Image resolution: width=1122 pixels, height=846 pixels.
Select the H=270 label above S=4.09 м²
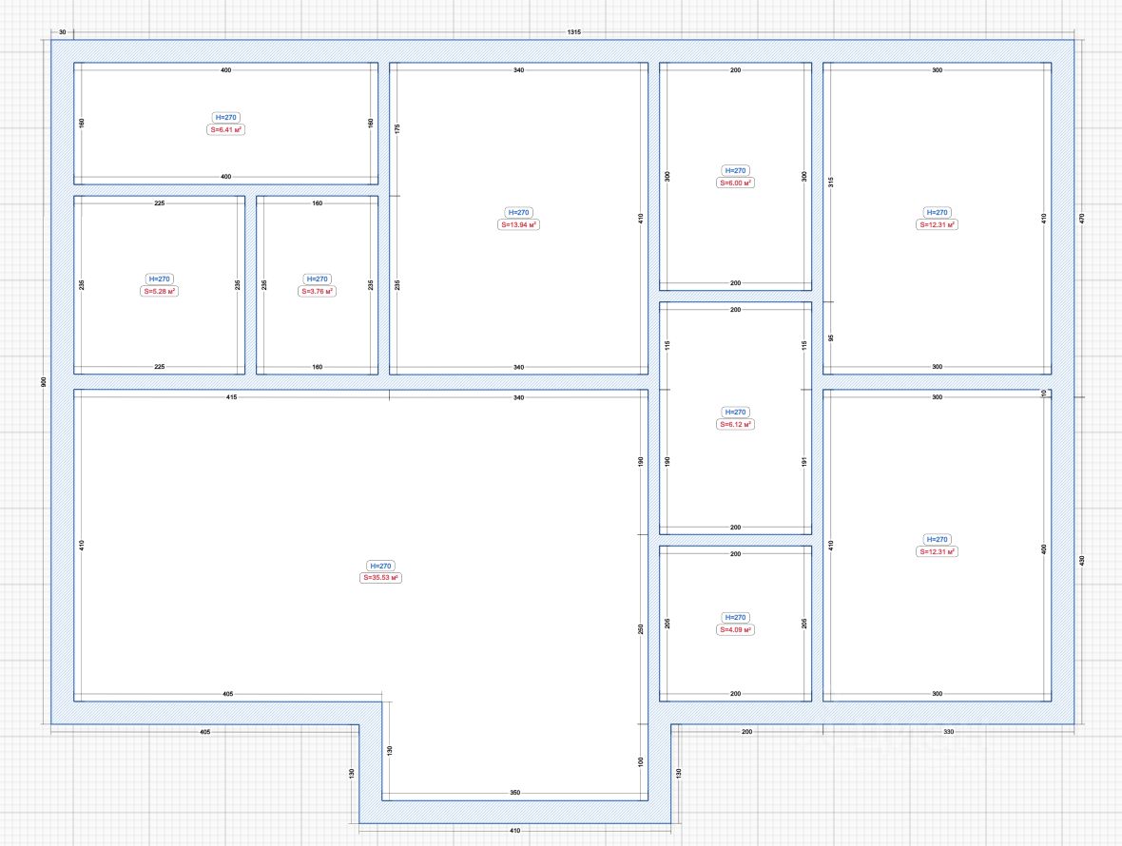(736, 617)
